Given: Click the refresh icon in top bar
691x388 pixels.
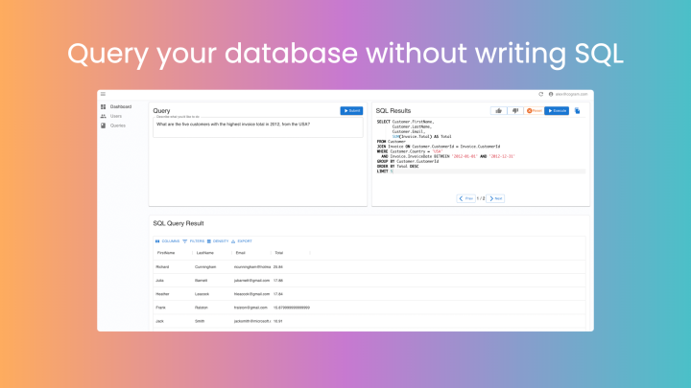Looking at the screenshot, I should click(541, 94).
